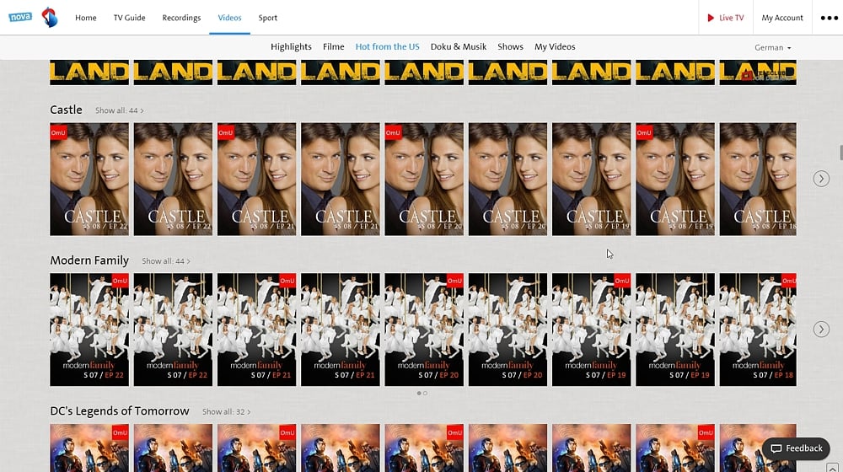This screenshot has width=843, height=472.
Task: Open My Account
Action: click(x=781, y=18)
